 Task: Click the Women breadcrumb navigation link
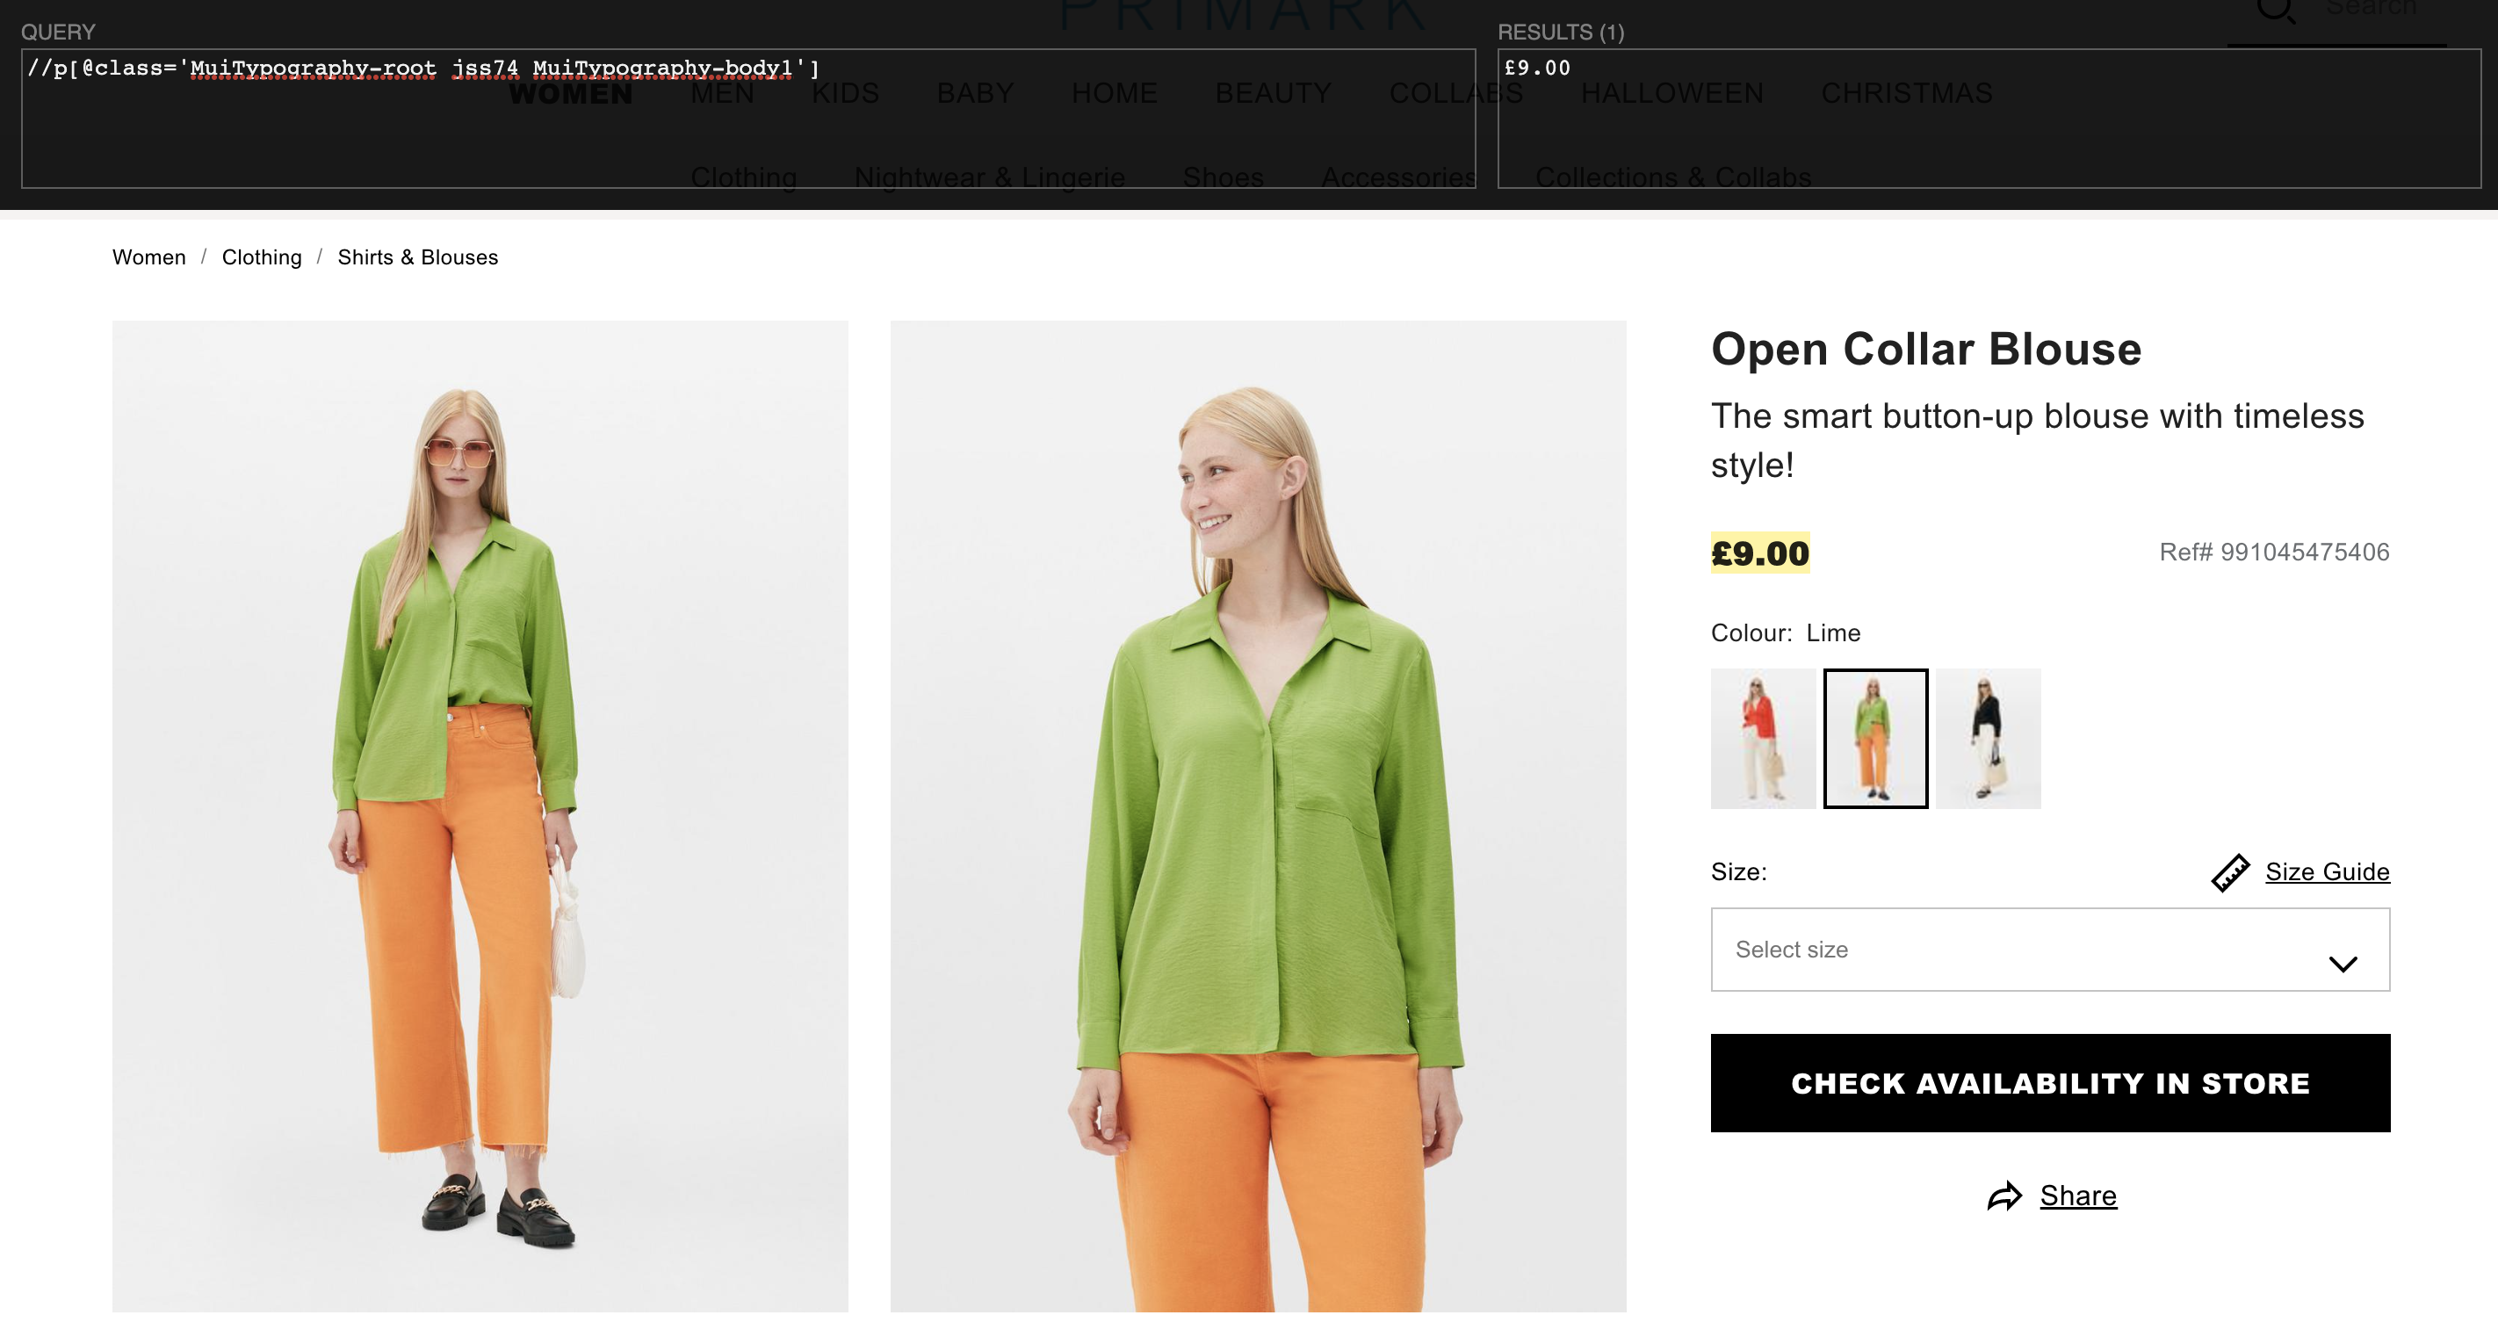pyautogui.click(x=149, y=257)
